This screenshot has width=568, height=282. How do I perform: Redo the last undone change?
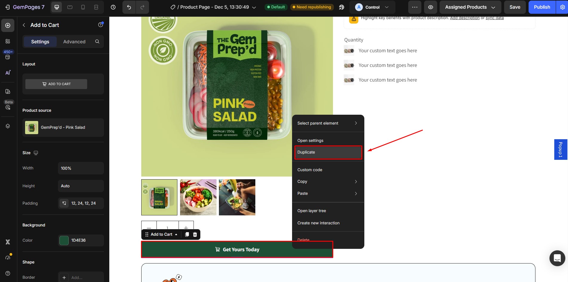[142, 7]
